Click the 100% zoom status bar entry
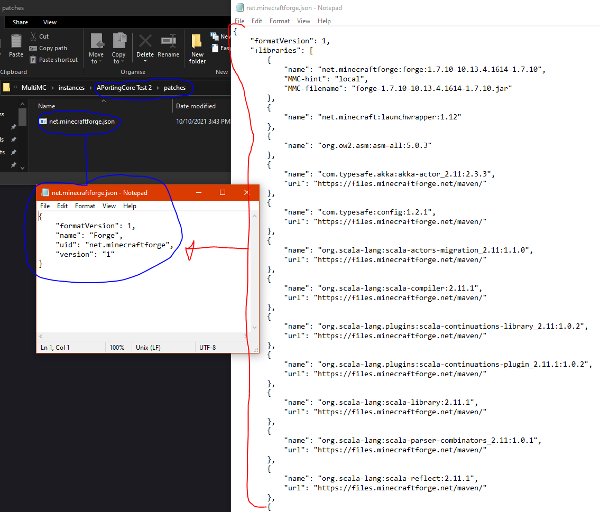Image resolution: width=600 pixels, height=512 pixels. click(117, 348)
